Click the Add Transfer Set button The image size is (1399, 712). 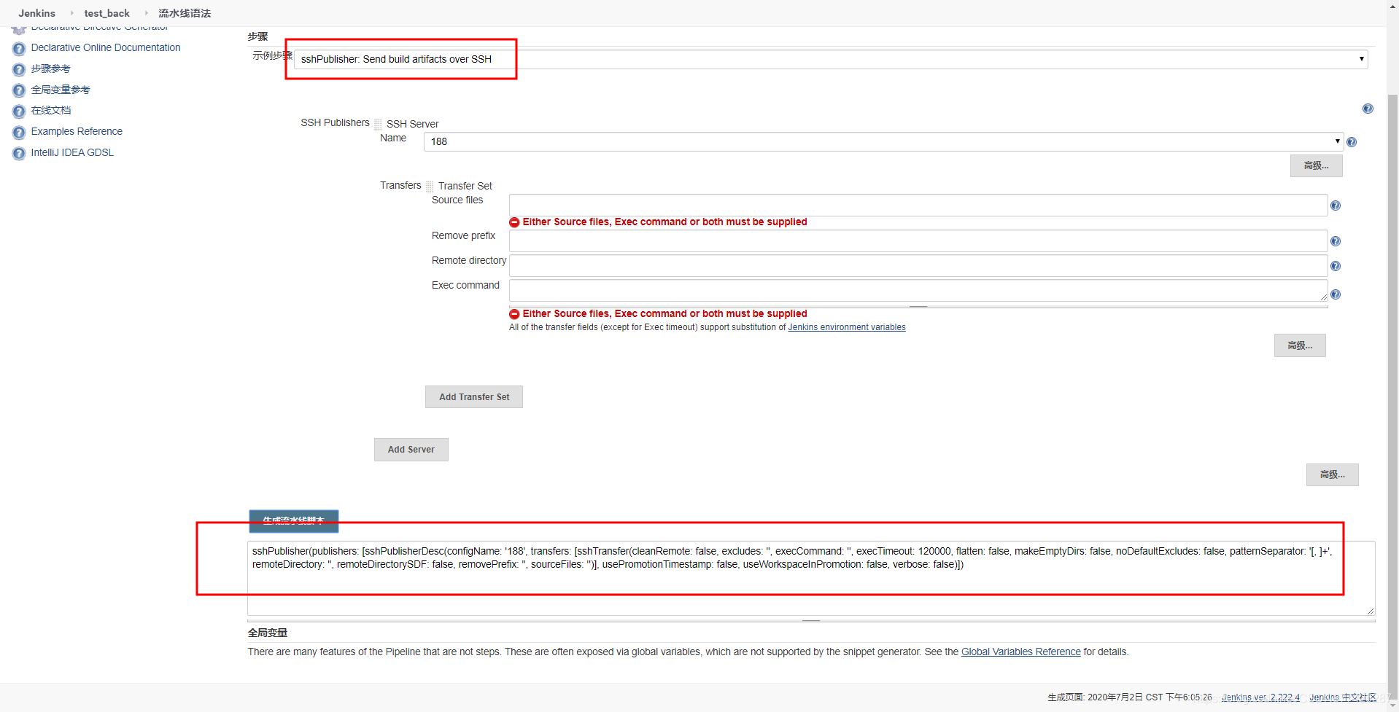(473, 397)
